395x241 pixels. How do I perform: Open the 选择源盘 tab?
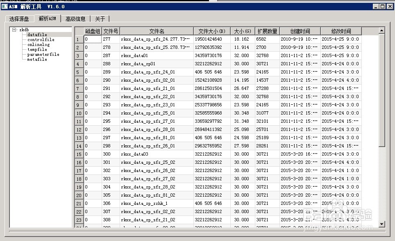coord(19,19)
